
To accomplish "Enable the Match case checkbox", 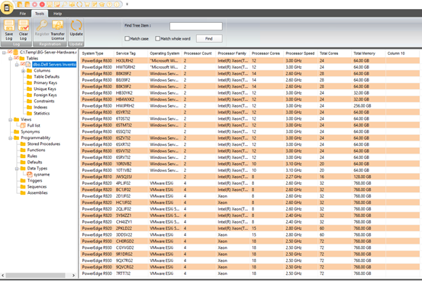I will 127,38.
